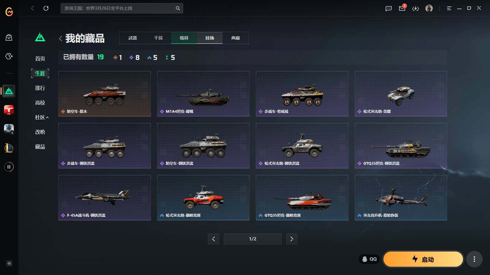The width and height of the screenshot is (490, 275).
Task: Open the three-dot more options menu
Action: coord(474,259)
